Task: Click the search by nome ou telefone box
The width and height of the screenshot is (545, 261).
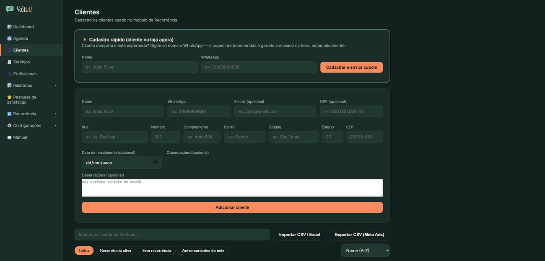Action: (x=172, y=235)
